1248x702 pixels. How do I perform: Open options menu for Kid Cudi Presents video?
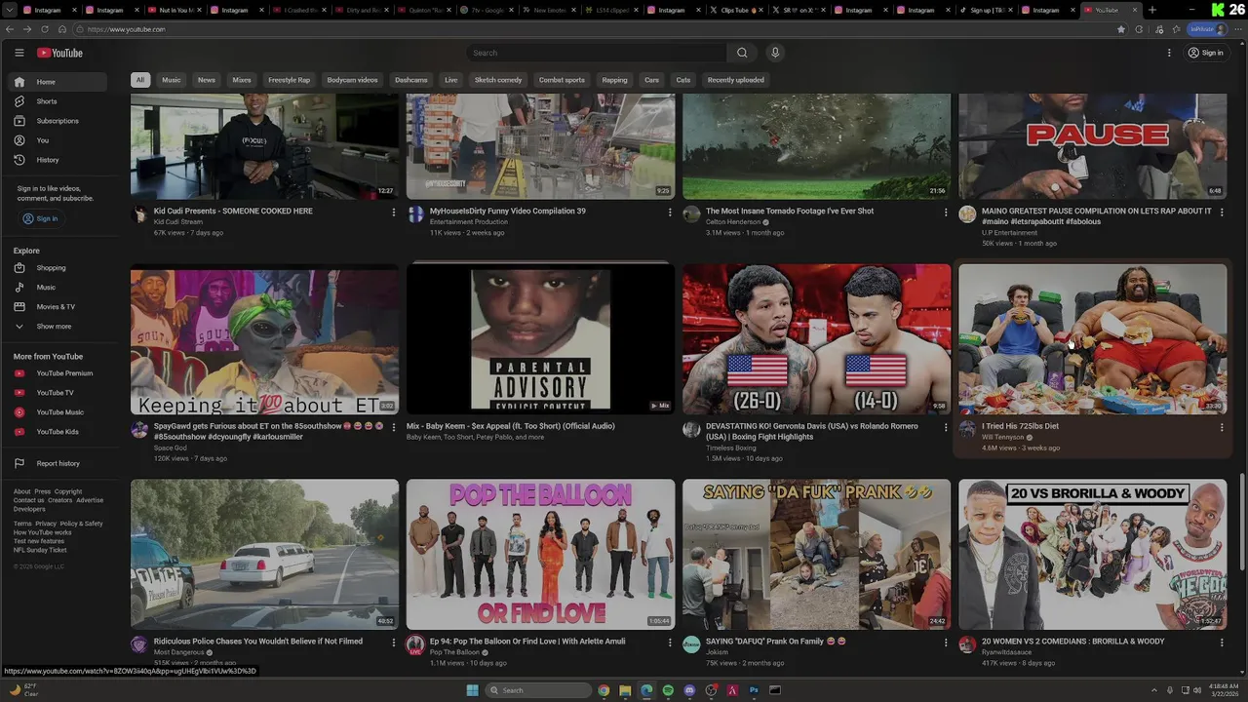point(394,212)
